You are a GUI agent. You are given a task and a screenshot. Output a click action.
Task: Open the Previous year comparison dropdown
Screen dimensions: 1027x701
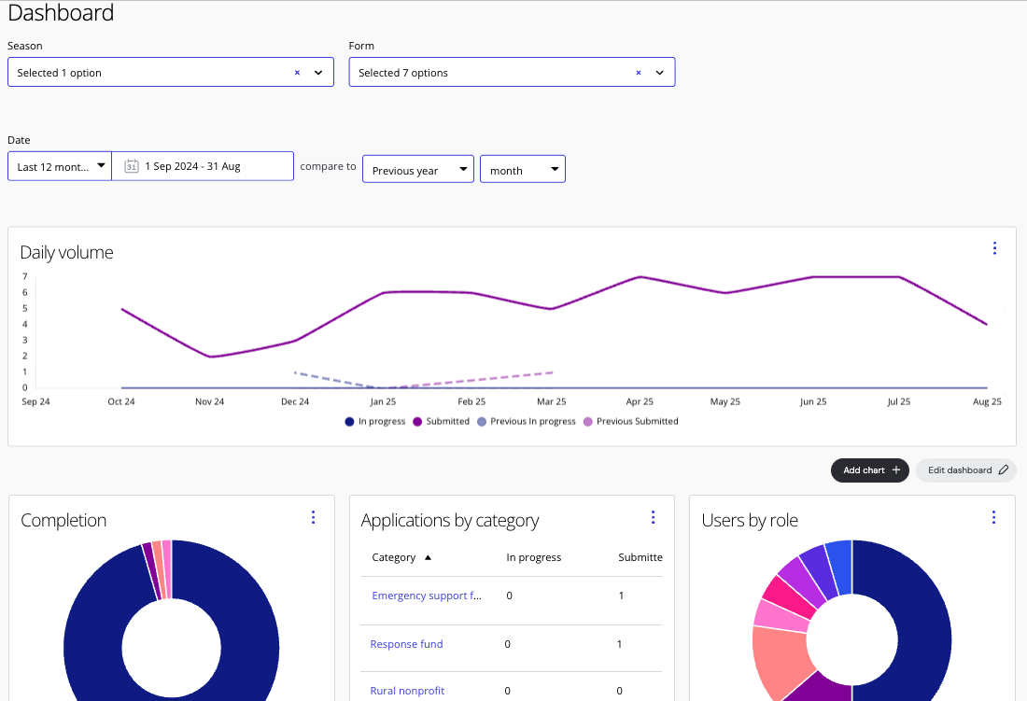[417, 169]
